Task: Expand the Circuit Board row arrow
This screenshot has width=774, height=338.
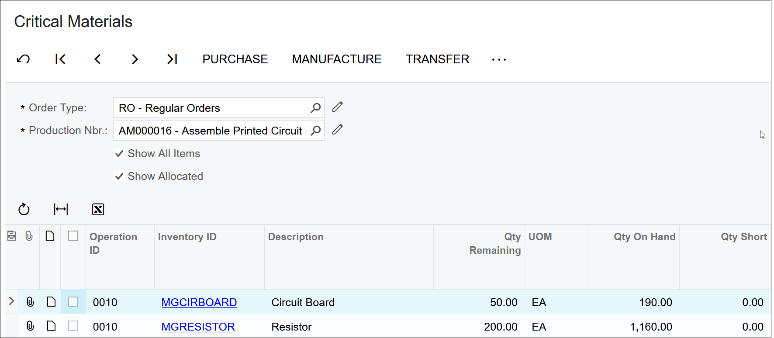Action: (x=12, y=301)
